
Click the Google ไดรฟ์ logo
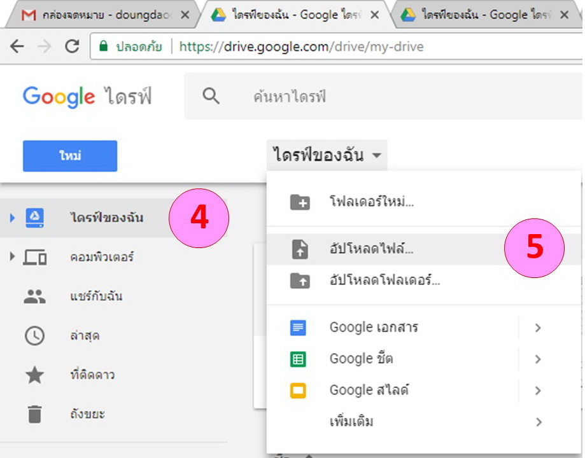[x=87, y=96]
